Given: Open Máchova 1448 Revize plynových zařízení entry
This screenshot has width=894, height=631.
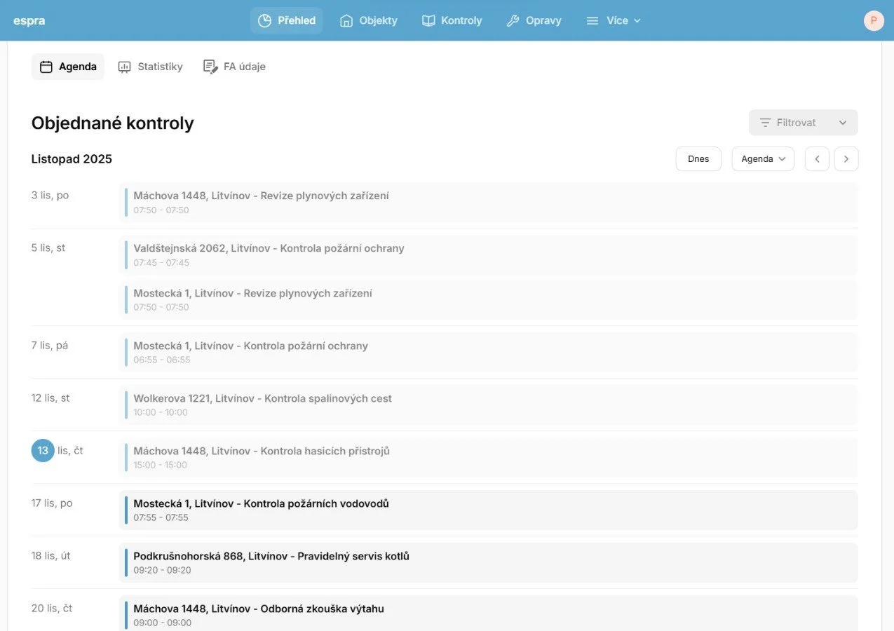Looking at the screenshot, I should (x=489, y=203).
